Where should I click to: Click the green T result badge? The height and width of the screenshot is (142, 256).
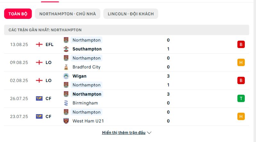pos(241,99)
